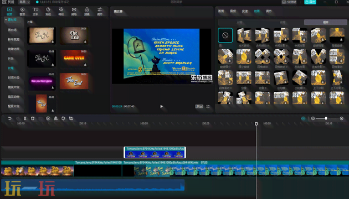The width and height of the screenshot is (349, 199).
Task: Open the 调节 adjustment tab in the media toolbar
Action: [100, 11]
